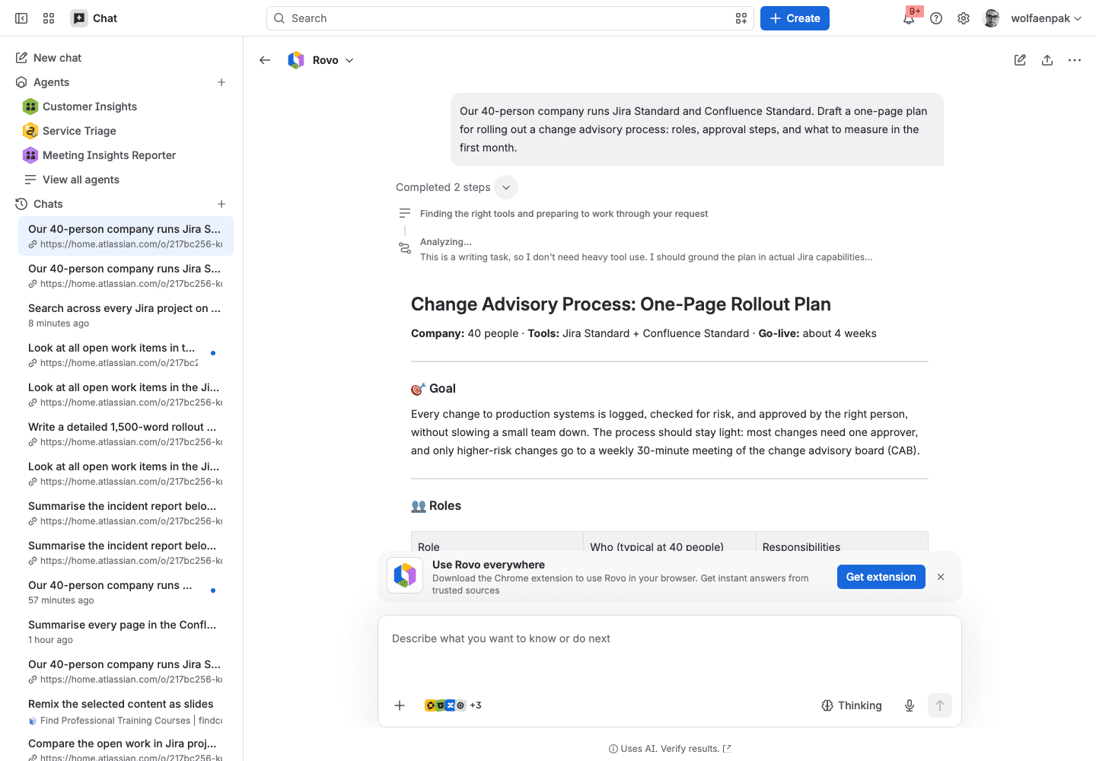Open chat 'Write a detailed 1,500-word rollout'
The width and height of the screenshot is (1096, 761).
pos(126,434)
